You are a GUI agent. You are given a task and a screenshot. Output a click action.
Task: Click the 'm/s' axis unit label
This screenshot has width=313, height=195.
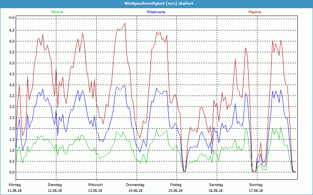pos(12,18)
